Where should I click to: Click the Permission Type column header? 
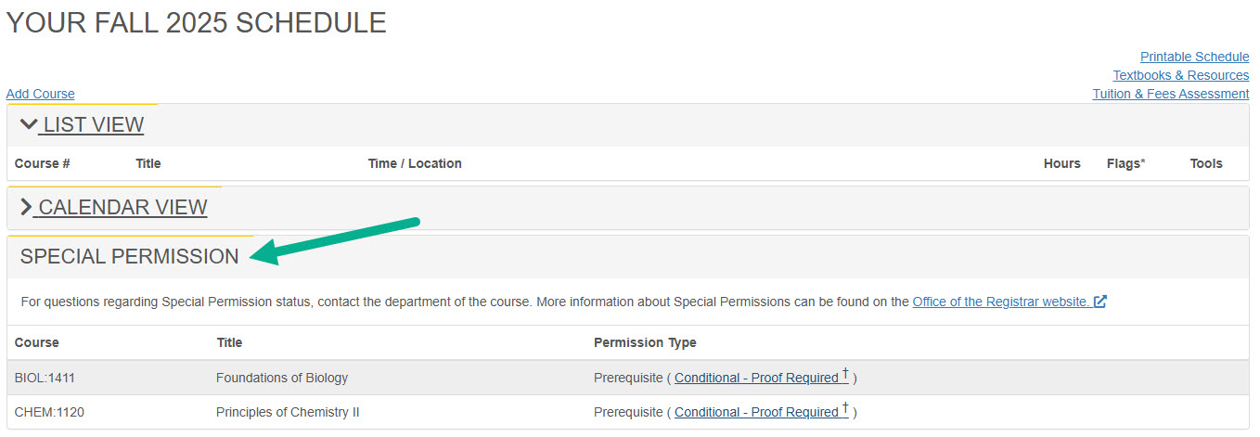645,342
